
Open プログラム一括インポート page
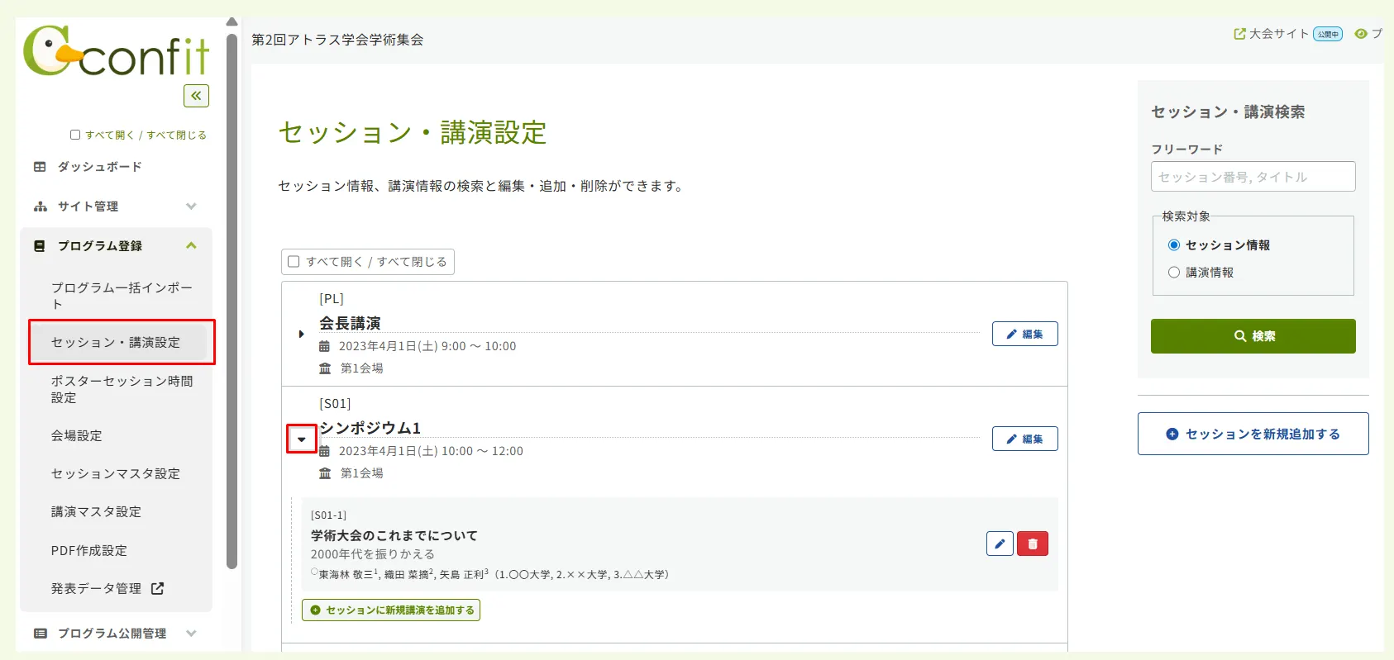point(122,296)
